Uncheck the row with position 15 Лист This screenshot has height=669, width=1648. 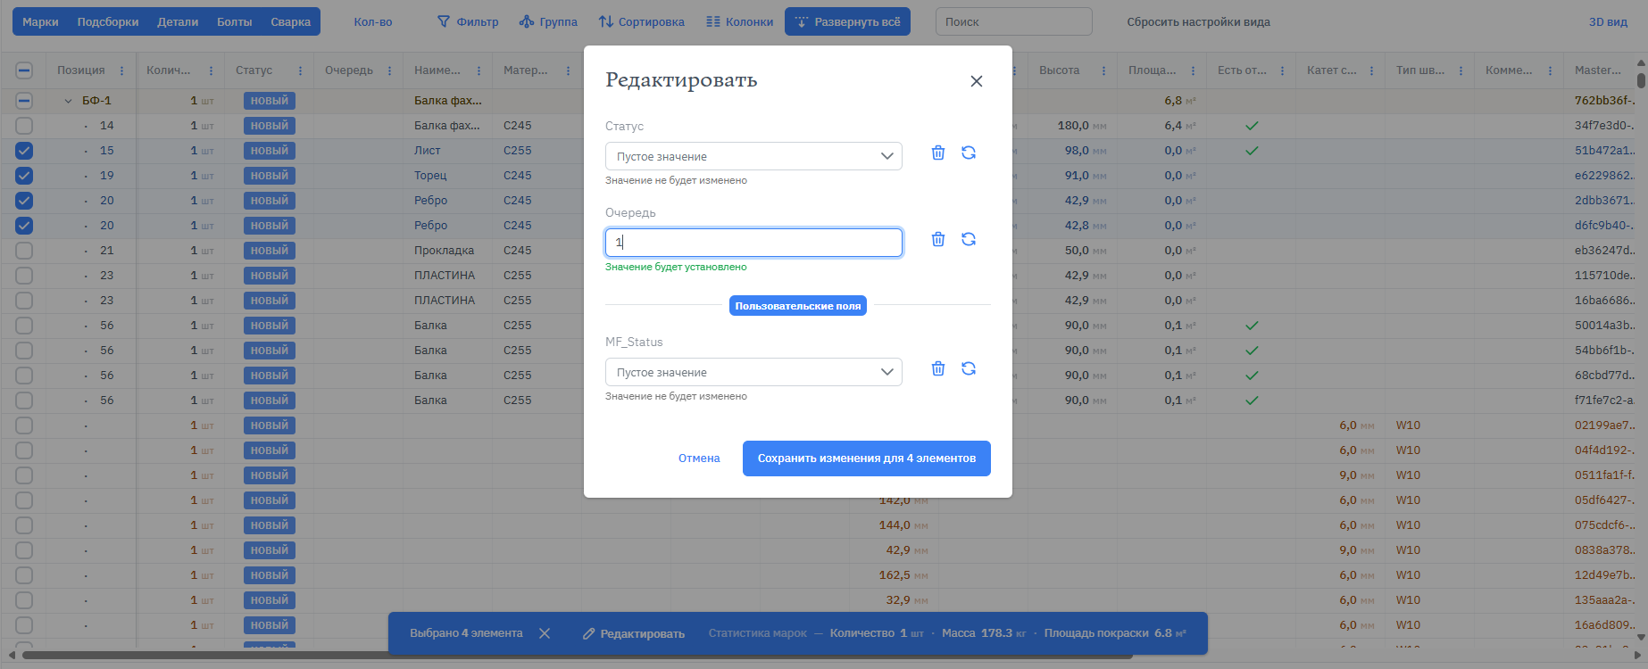pyautogui.click(x=24, y=151)
